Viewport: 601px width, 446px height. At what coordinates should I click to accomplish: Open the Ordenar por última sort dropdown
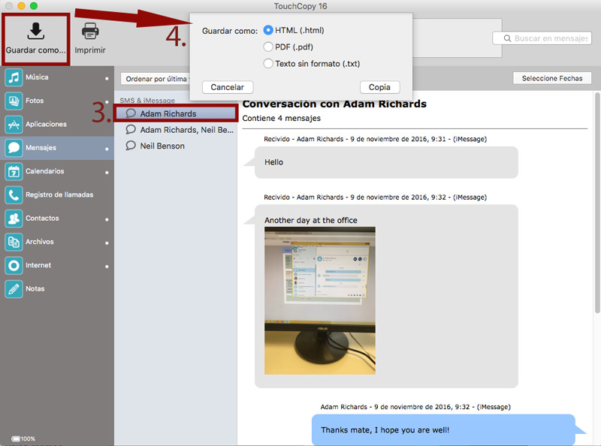click(x=156, y=79)
